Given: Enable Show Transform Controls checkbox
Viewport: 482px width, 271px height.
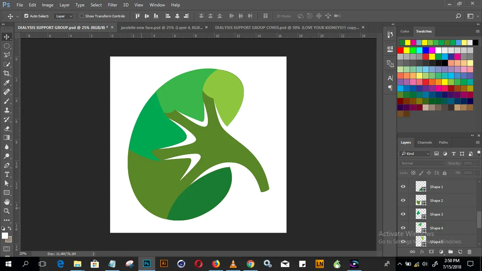Looking at the screenshot, I should pos(82,16).
